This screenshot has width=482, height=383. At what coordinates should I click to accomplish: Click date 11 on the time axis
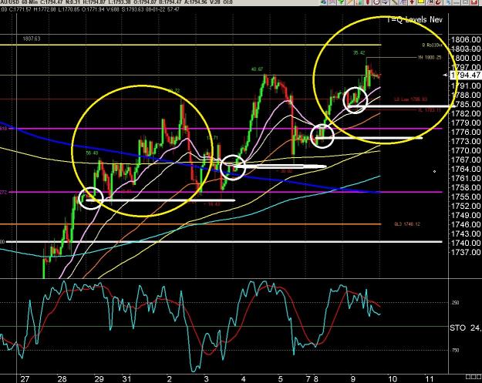coord(429,378)
